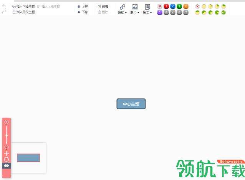The width and height of the screenshot is (245, 180).
Task: Select the 中心主题 central node
Action: [131, 104]
